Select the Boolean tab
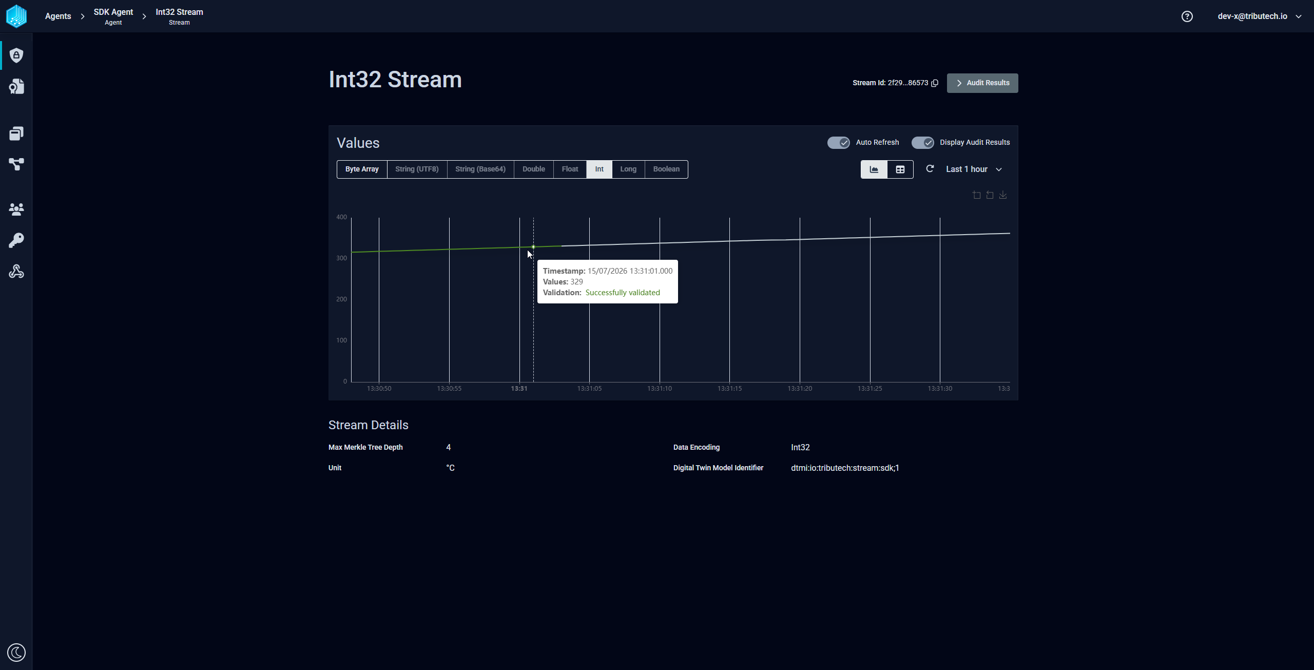 (666, 169)
